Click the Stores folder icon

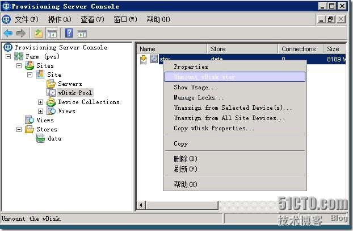(30, 129)
